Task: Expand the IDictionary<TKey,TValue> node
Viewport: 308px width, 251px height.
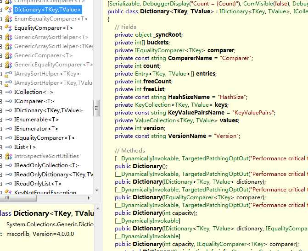Action: (1, 110)
